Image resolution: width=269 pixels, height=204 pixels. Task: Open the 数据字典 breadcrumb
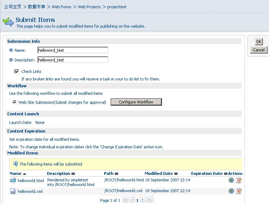point(36,7)
